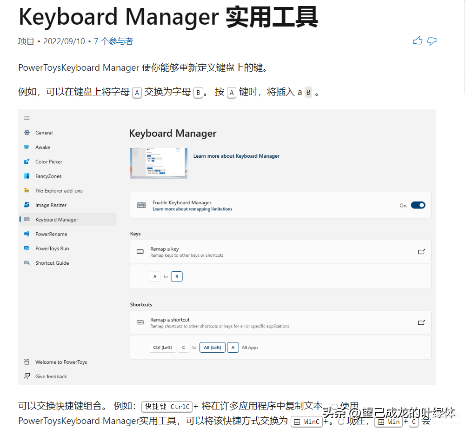Click the open-window icon for Remap a shortcut
The image size is (466, 429).
coord(421,322)
